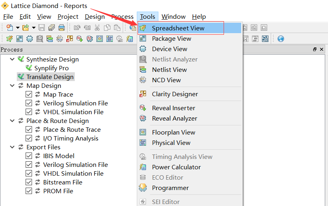328x206 pixels.
Task: Open the Help menu
Action: click(x=199, y=16)
